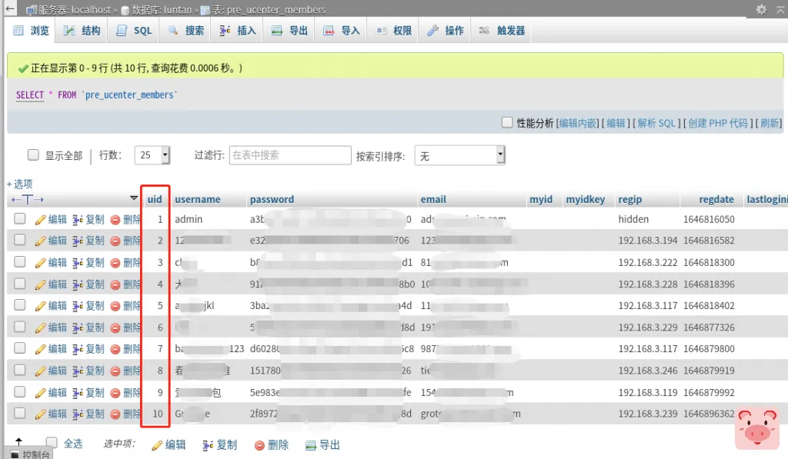Open the Privileges tab

394,31
